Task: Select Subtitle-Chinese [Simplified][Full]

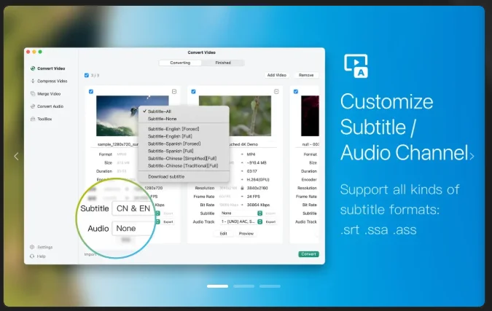Action: [x=184, y=158]
